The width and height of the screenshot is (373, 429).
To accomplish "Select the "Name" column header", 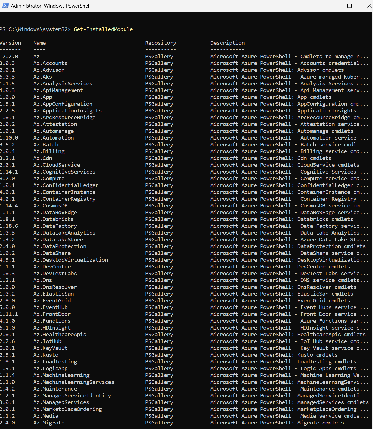I will (x=40, y=43).
